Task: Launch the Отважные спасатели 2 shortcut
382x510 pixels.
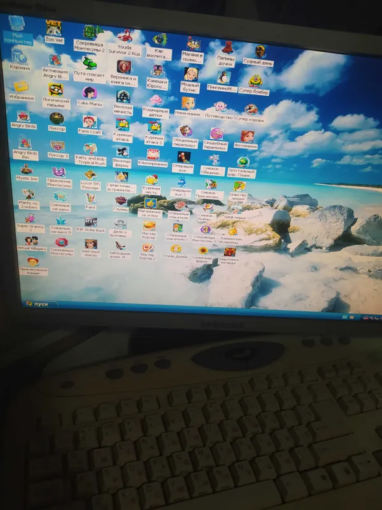Action: point(177,232)
